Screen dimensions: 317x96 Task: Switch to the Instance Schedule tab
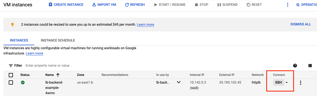pyautogui.click(x=58, y=40)
